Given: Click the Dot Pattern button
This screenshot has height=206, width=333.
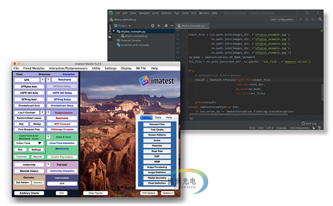Looking at the screenshot, I should click(x=23, y=183).
